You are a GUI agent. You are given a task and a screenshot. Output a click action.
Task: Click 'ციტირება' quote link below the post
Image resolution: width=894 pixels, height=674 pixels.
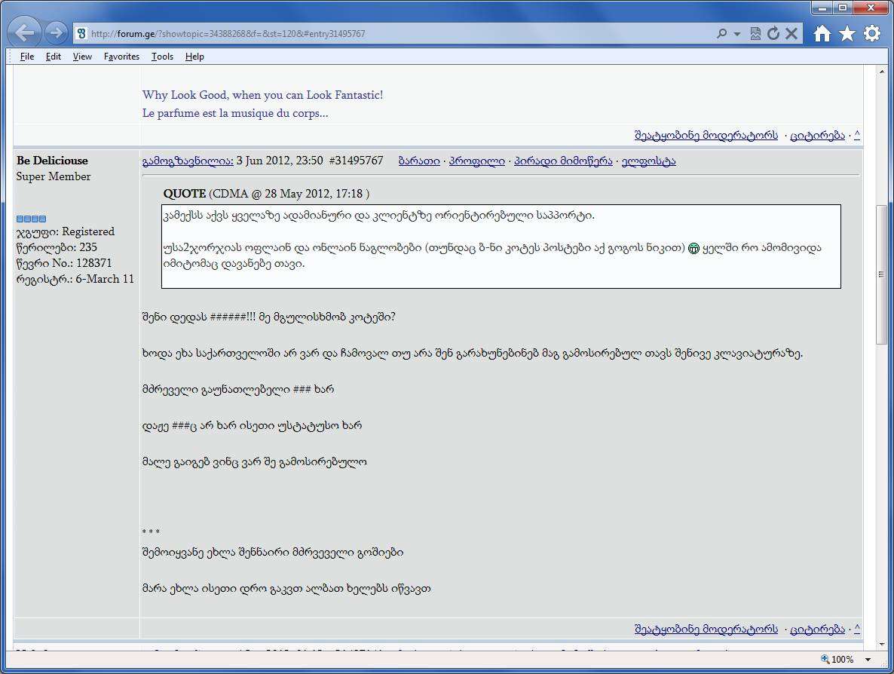coord(817,628)
